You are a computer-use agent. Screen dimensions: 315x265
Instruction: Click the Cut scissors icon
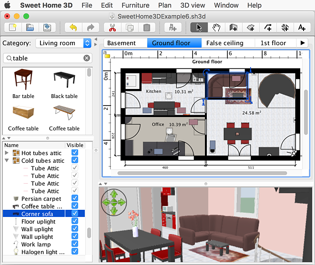[x=112, y=28]
